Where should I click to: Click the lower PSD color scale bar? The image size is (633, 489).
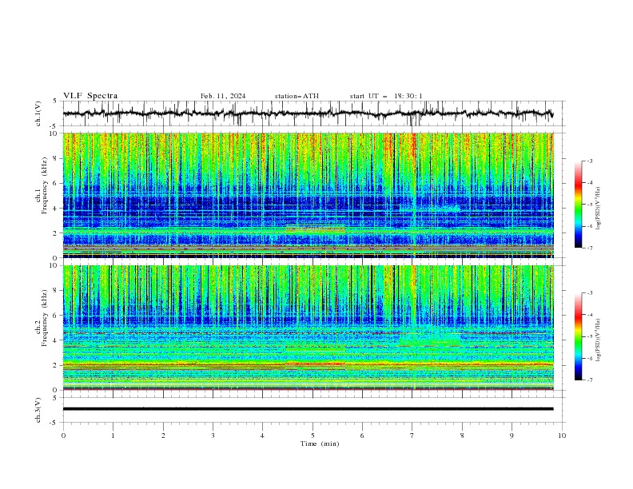pos(579,336)
